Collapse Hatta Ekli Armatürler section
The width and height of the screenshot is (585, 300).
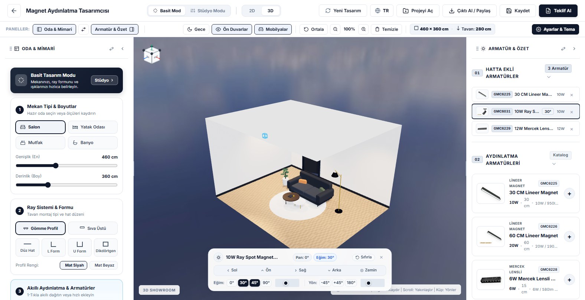(549, 77)
